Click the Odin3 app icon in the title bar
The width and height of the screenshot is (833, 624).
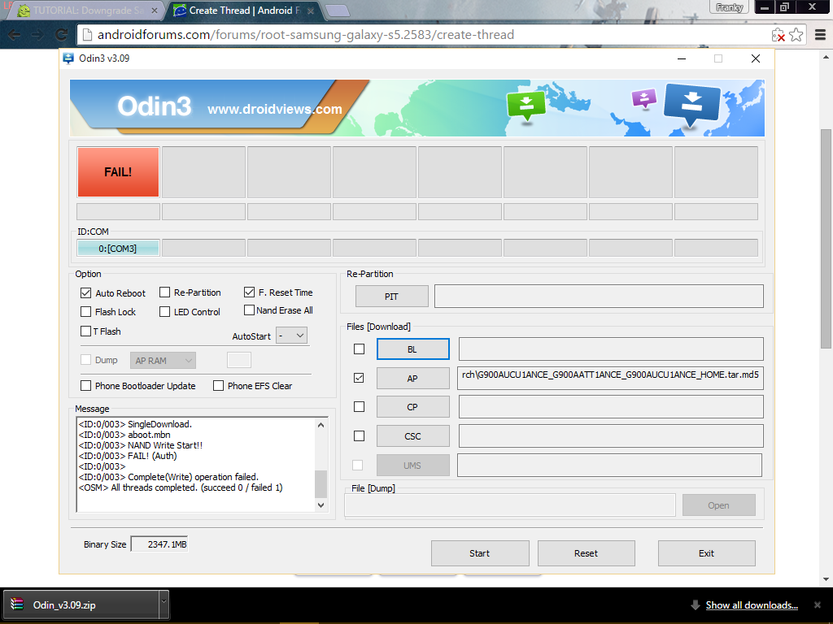(x=68, y=58)
